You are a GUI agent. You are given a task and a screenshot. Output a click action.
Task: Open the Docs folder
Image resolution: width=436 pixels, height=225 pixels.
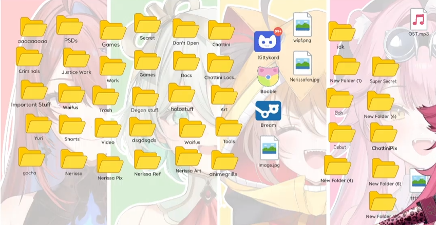pos(186,61)
